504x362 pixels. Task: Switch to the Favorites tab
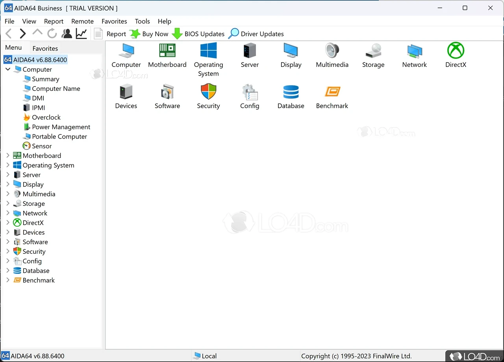click(x=45, y=48)
